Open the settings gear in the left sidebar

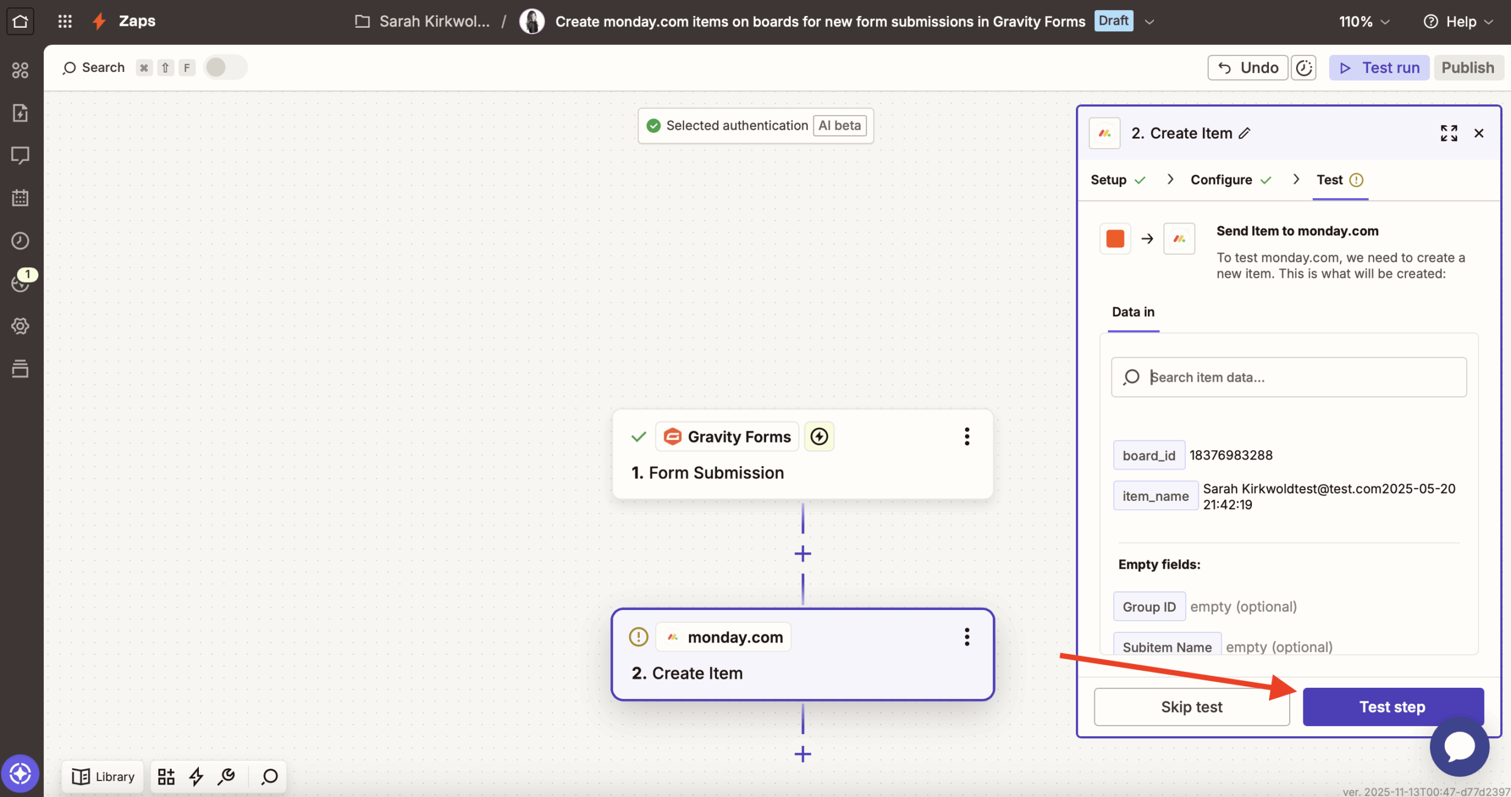[20, 326]
